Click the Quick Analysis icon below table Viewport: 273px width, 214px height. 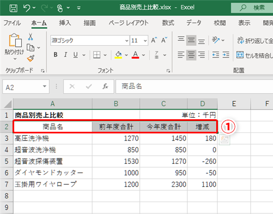point(224,140)
